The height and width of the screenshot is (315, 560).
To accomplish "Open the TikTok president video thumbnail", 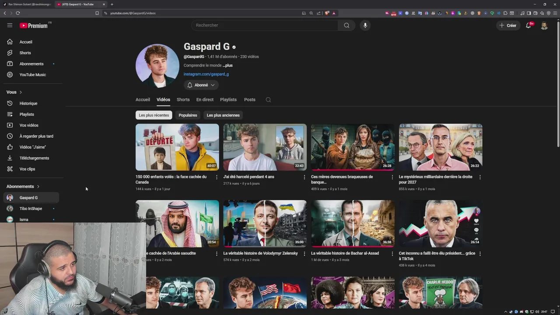I will coord(441,224).
